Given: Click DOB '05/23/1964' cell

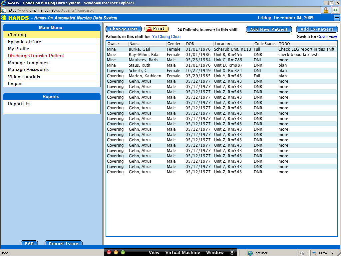Looking at the screenshot, I should point(198,60).
